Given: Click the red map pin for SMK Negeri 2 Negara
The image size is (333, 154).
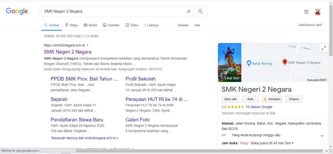Looking at the screenshot, I should click(x=285, y=62).
